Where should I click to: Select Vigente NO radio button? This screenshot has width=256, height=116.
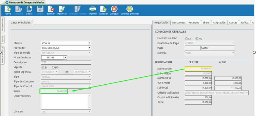(x=53, y=67)
